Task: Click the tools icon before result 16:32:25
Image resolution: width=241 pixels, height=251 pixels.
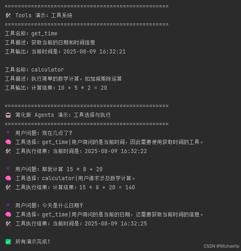Action: 8,223
